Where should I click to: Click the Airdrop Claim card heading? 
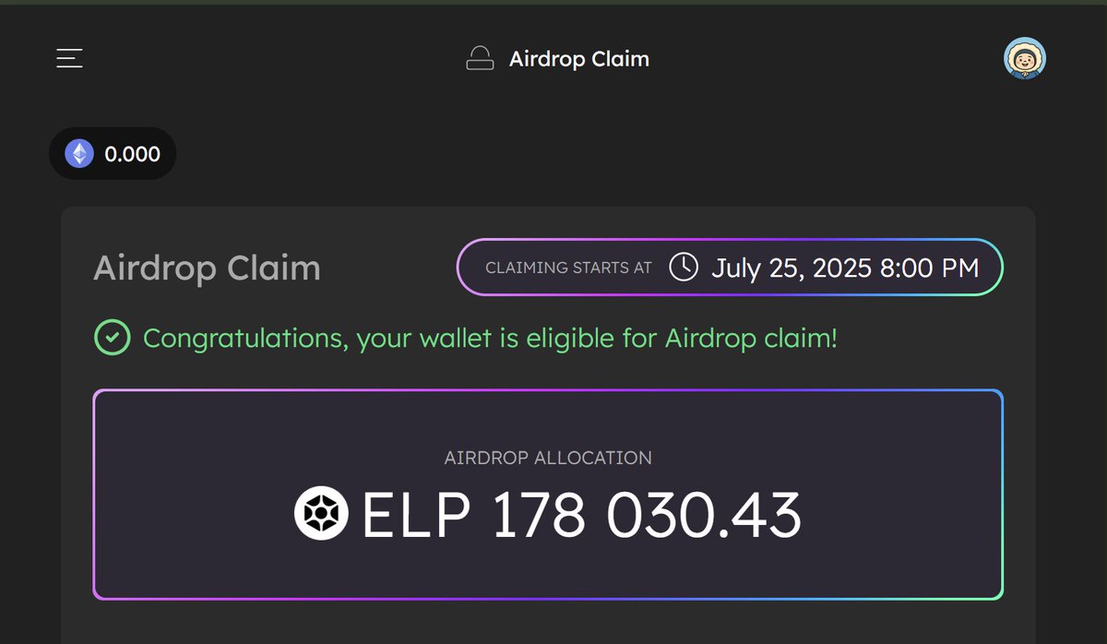click(208, 268)
